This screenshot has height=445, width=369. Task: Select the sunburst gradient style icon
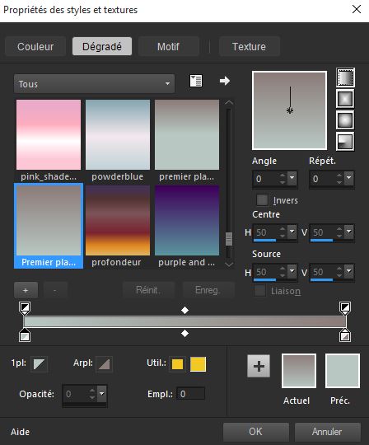pos(345,119)
